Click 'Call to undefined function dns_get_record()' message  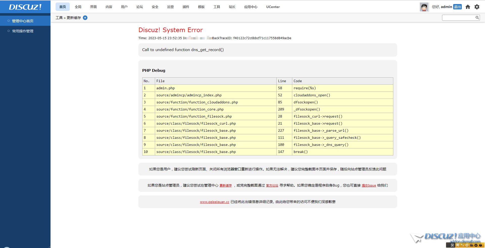point(183,50)
